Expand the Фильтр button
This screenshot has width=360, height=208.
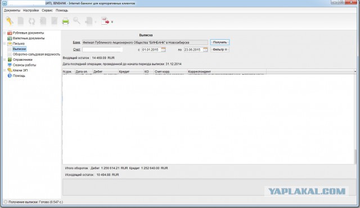point(220,49)
